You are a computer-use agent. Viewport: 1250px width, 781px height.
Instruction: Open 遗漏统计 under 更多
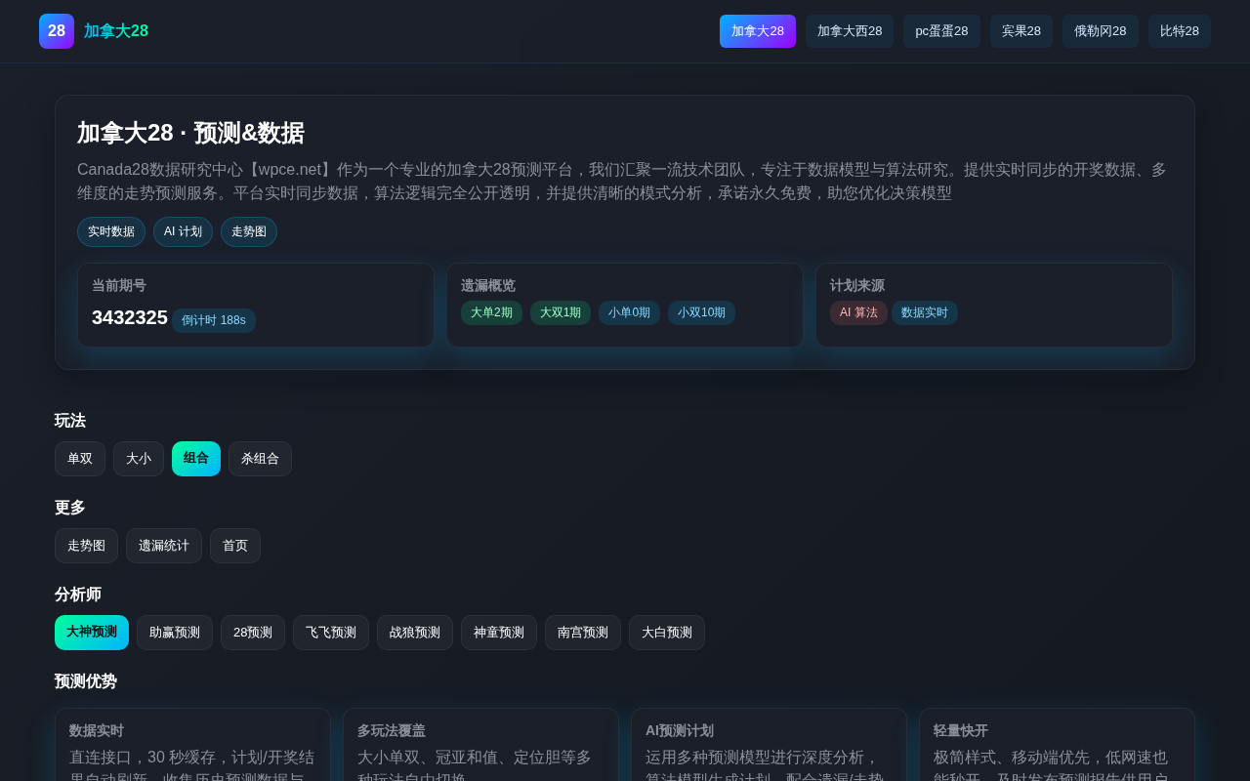[164, 546]
